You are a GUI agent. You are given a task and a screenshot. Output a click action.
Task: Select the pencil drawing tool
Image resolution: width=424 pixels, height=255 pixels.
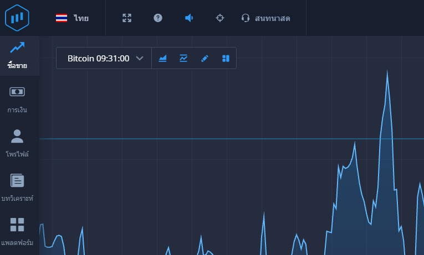tap(205, 58)
